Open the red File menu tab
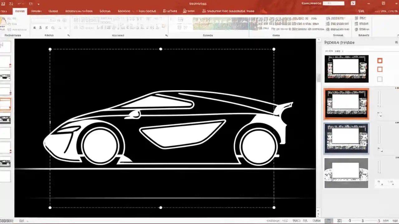This screenshot has height=224, width=399. 4,11
